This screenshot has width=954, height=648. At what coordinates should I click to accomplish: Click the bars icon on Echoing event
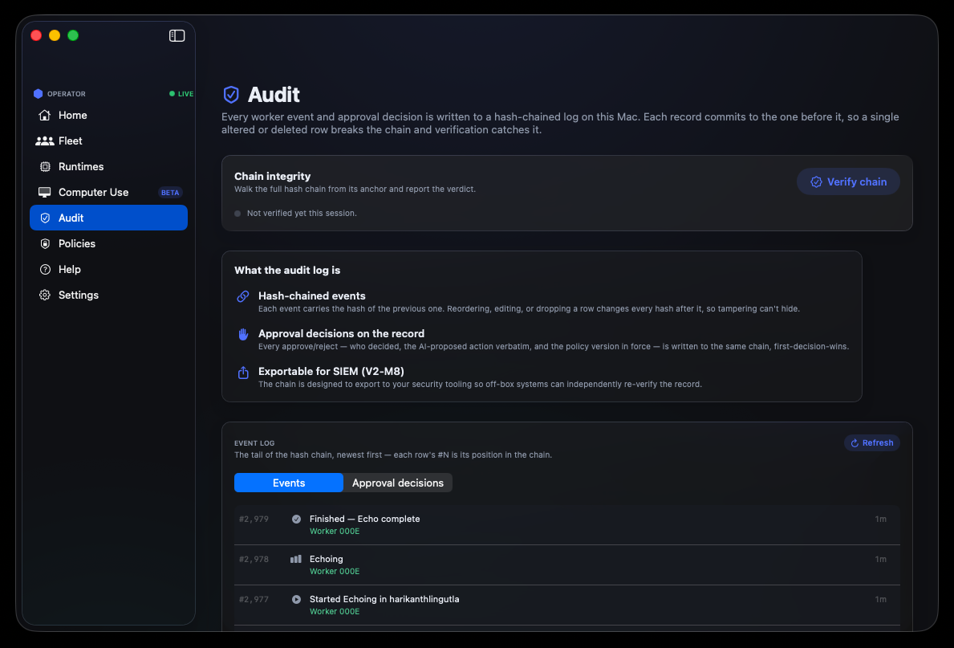pyautogui.click(x=296, y=559)
